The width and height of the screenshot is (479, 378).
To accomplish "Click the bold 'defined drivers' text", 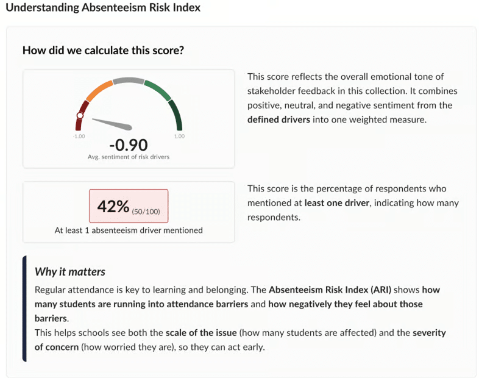I will 279,119.
